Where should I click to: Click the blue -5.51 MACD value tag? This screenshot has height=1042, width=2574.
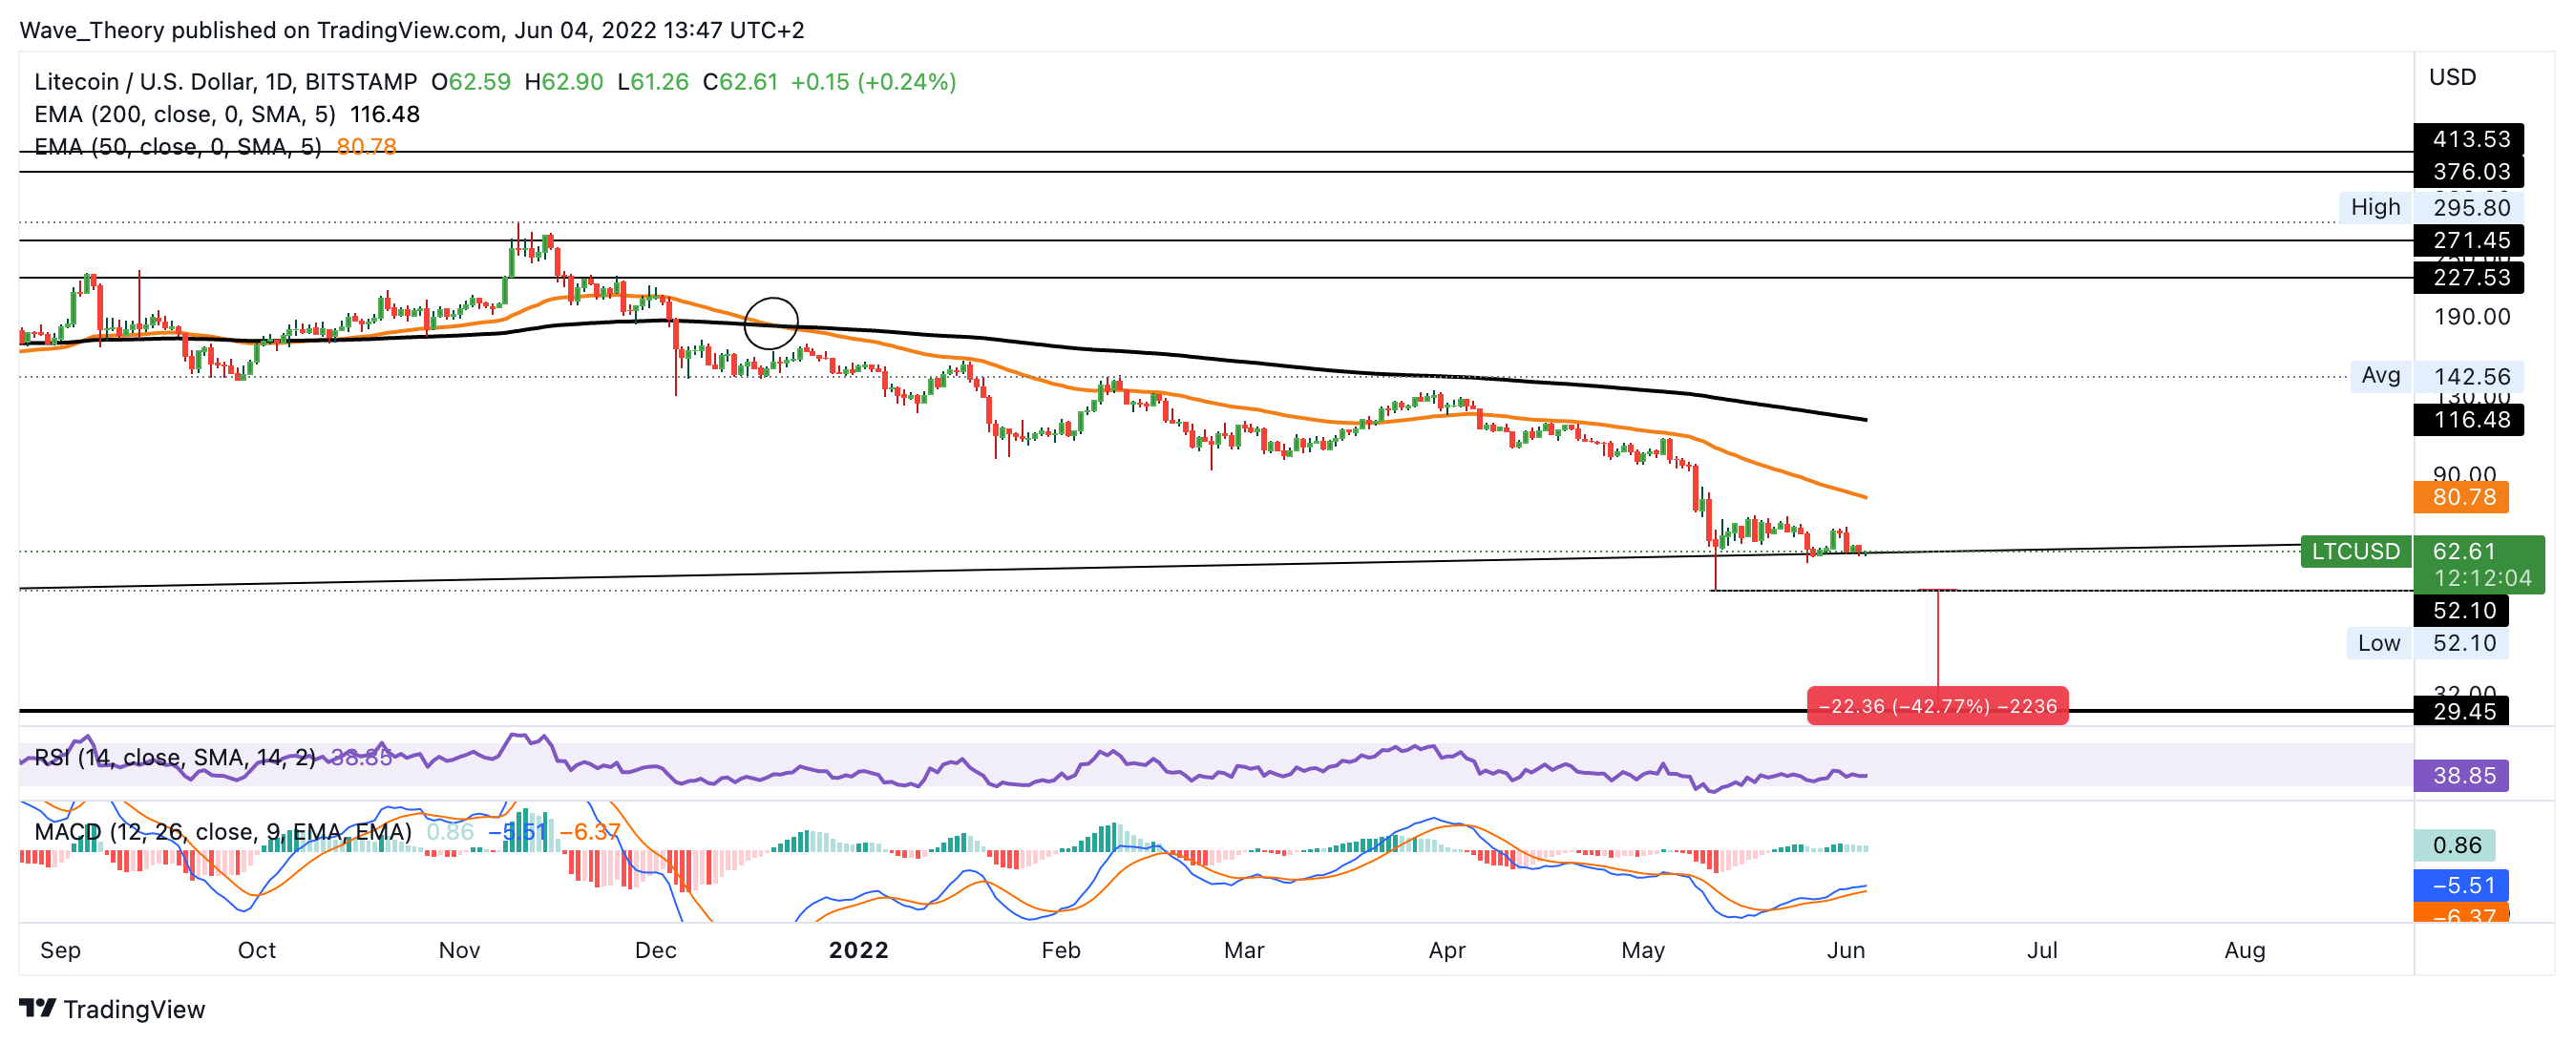coord(2461,886)
